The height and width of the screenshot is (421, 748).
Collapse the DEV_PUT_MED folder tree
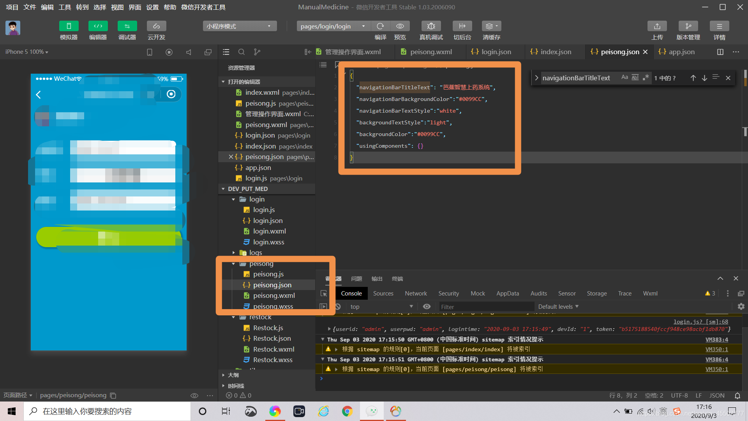tap(223, 189)
